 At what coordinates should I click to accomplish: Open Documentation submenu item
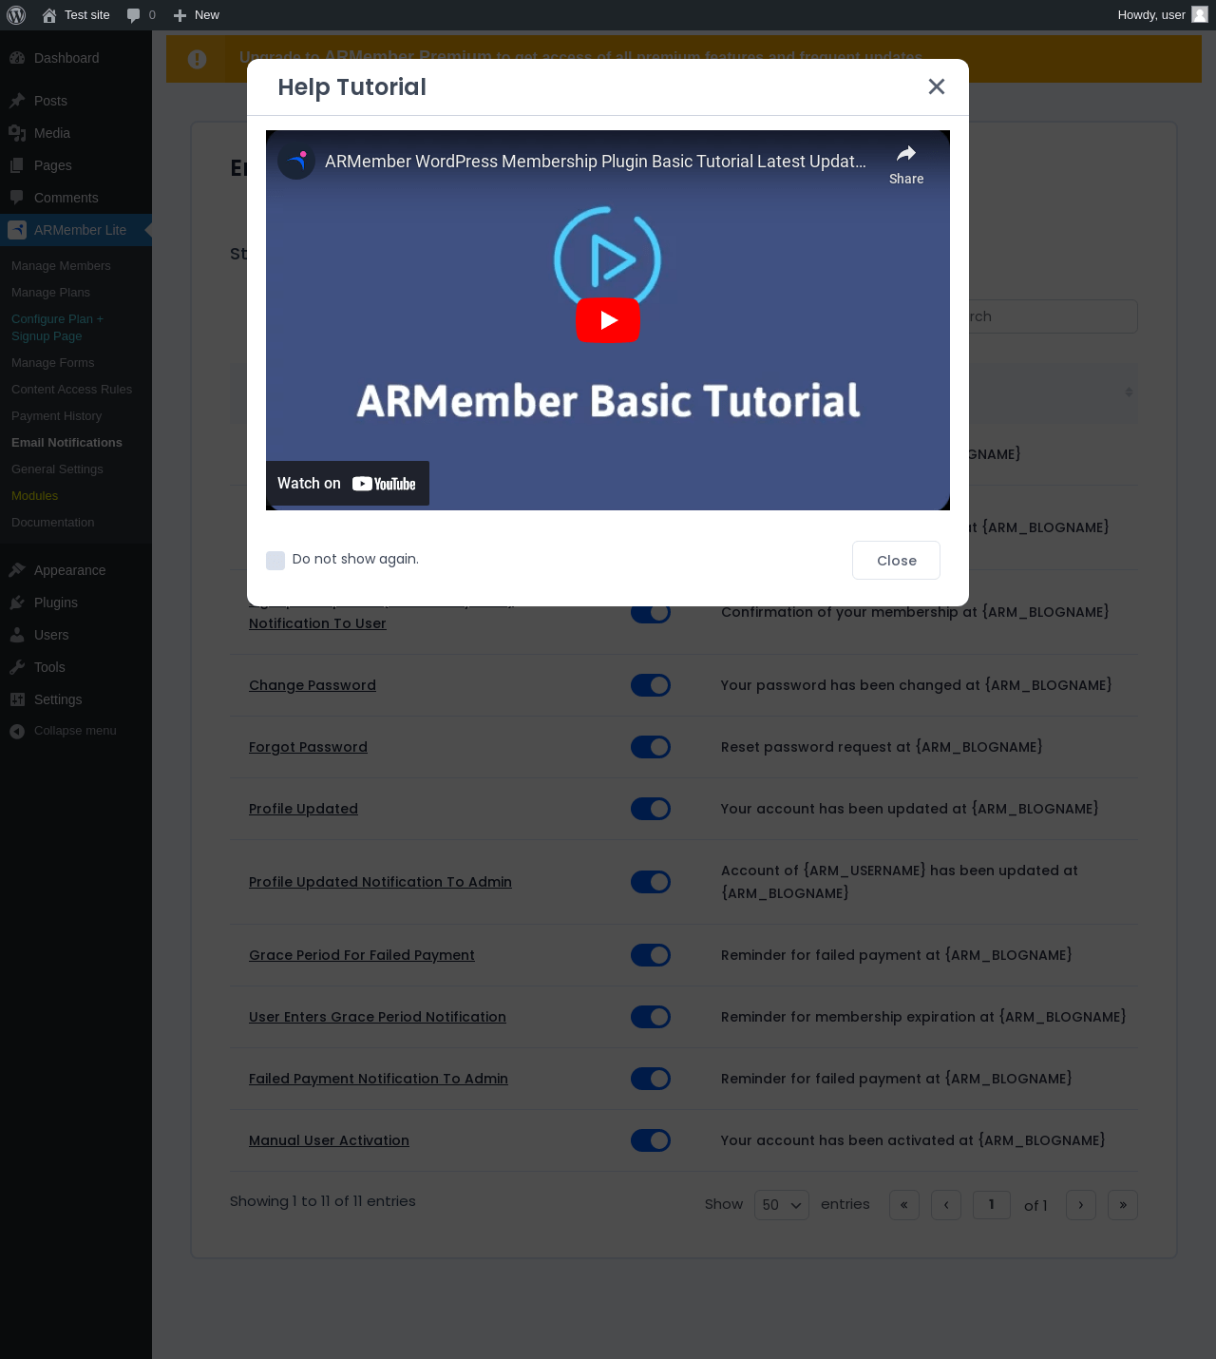tap(52, 523)
